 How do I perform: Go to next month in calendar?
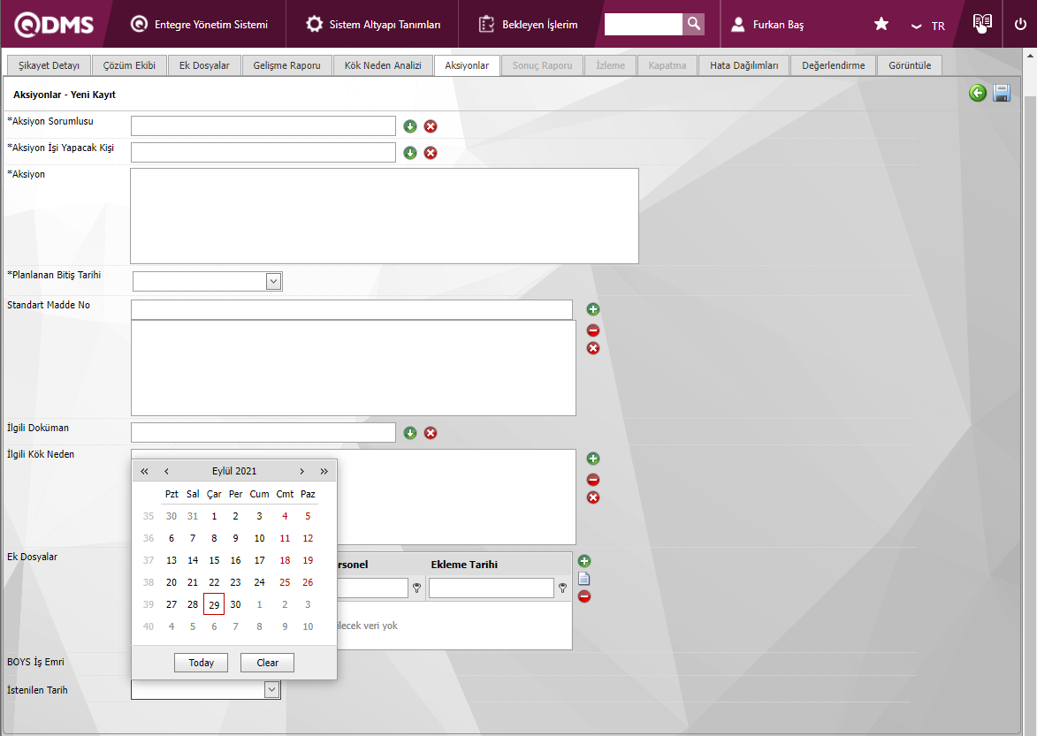302,471
